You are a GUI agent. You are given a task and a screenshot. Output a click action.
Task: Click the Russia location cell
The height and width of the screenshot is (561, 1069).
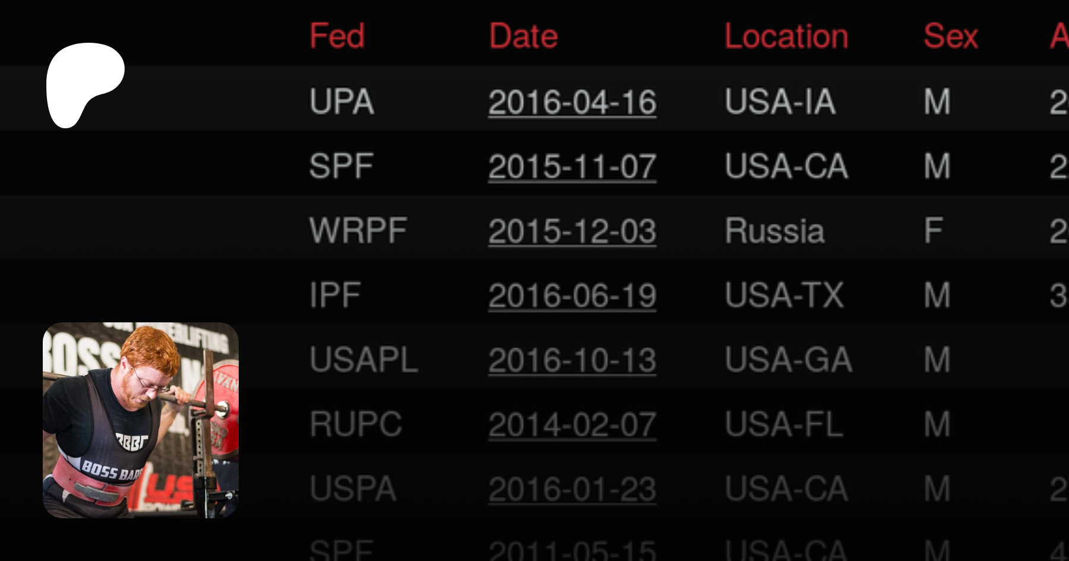click(774, 231)
